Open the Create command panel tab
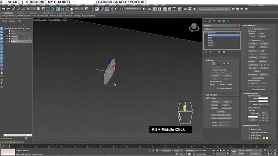 click(x=205, y=21)
